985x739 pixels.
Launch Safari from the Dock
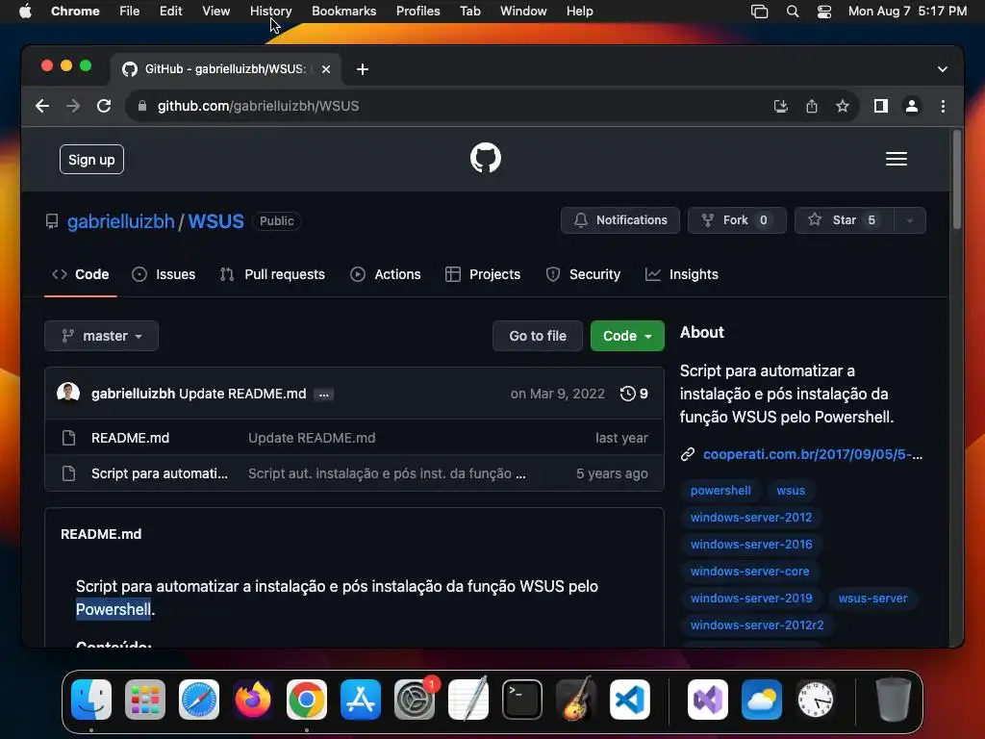(199, 699)
